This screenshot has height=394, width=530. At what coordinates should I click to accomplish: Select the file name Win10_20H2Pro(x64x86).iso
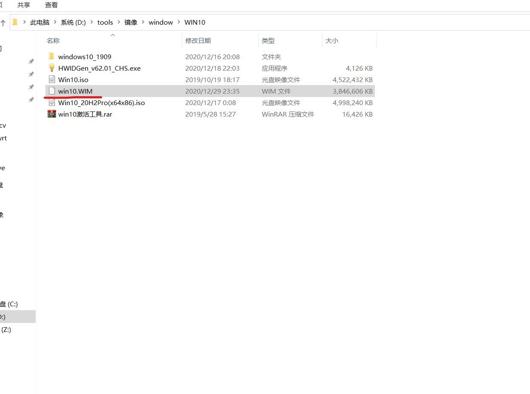[x=102, y=103]
